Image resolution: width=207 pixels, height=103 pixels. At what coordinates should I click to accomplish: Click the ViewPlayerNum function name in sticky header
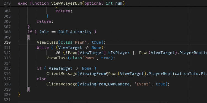[67, 3]
